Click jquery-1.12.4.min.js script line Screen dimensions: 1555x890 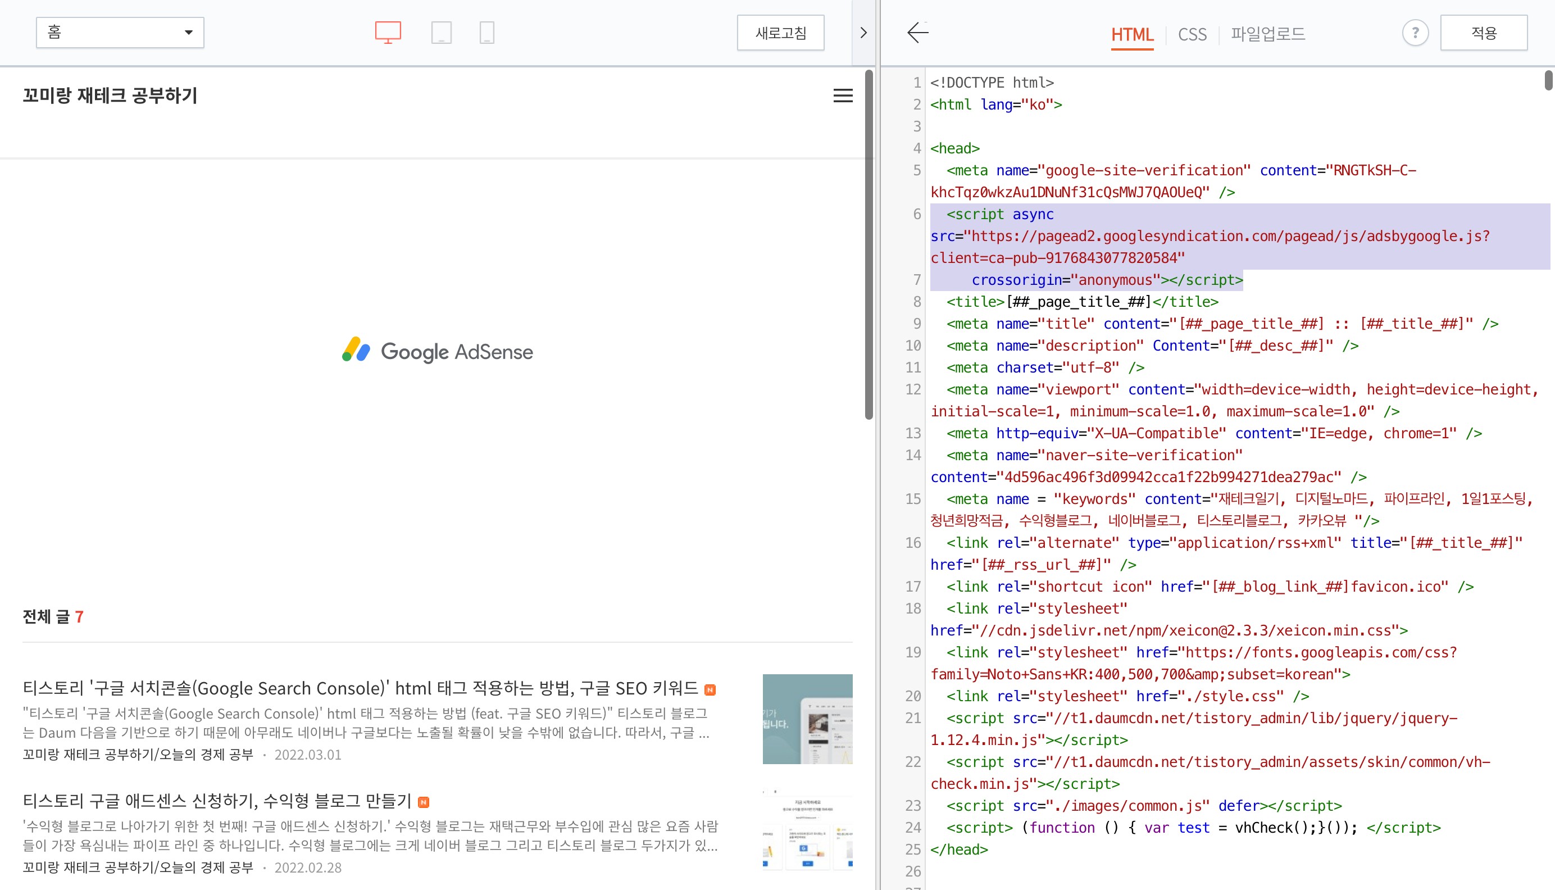[x=1194, y=729]
